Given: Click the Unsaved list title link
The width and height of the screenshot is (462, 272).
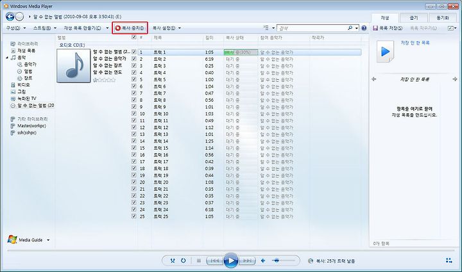Looking at the screenshot, I should click(415, 43).
